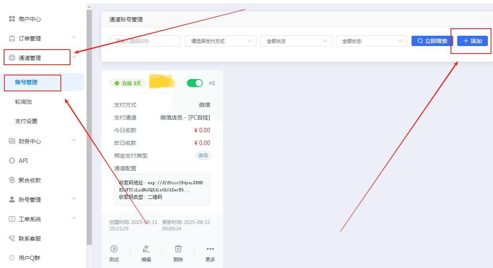Click the sidebar vertical scrollbar

point(89,127)
